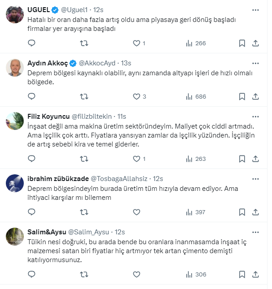Image resolution: width=272 pixels, height=289 pixels.
Task: Share Aydın Akkoç's tweet
Action: tap(255, 96)
